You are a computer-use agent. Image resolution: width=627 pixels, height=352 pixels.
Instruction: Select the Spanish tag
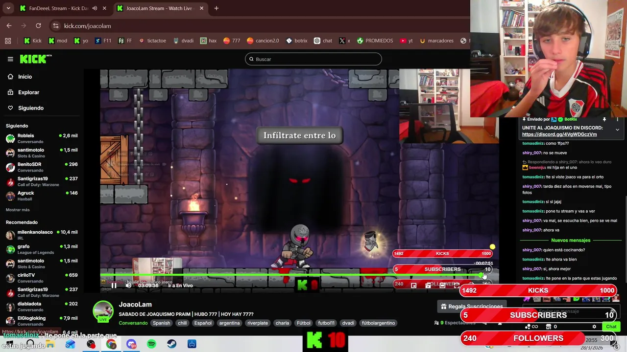tap(161, 323)
